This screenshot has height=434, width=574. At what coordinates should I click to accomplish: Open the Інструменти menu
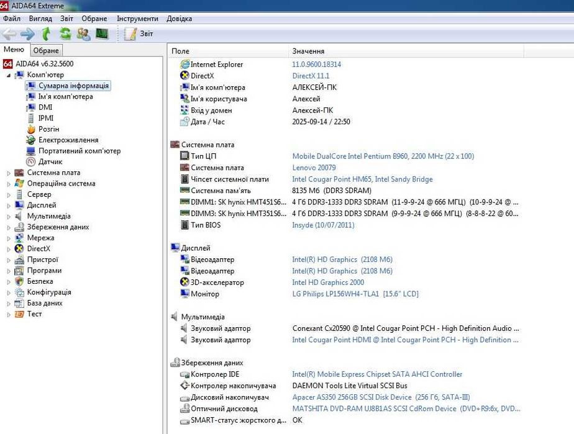click(x=138, y=18)
